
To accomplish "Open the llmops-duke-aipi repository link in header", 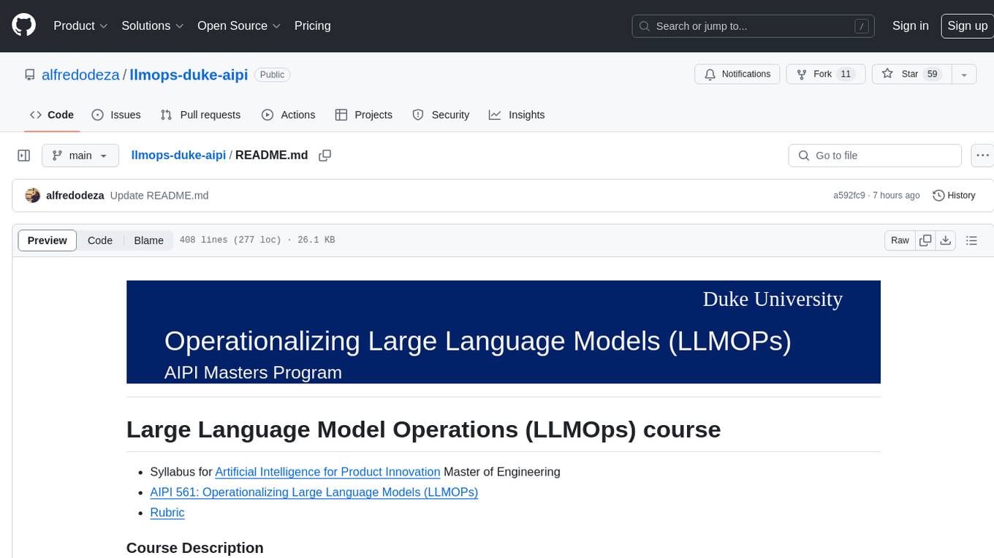I will [x=189, y=74].
